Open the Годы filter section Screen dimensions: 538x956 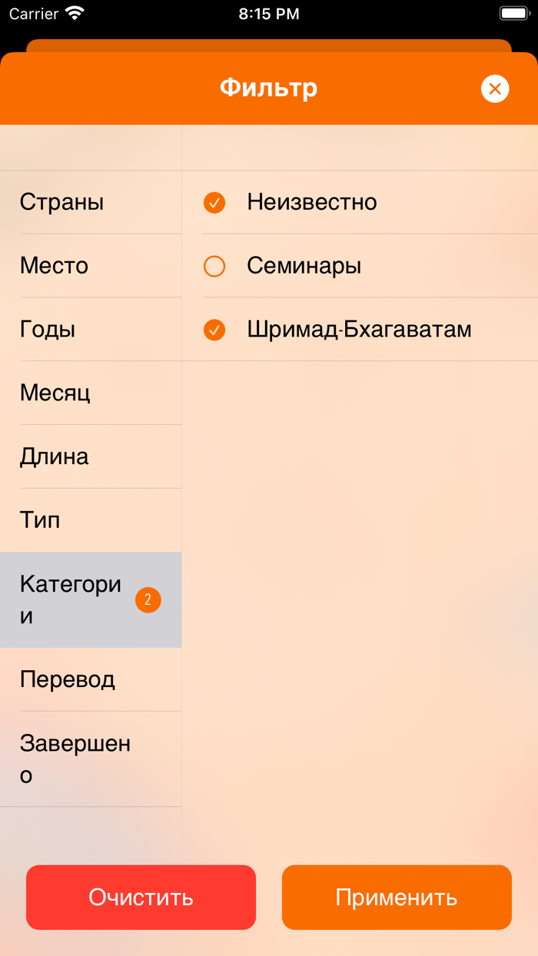[91, 329]
